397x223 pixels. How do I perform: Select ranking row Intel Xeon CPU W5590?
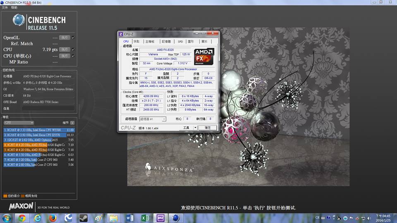click(x=39, y=130)
